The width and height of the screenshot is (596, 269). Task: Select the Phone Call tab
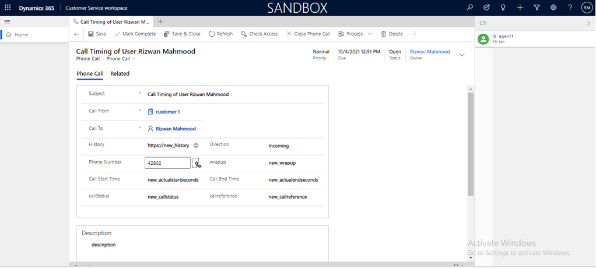pyautogui.click(x=90, y=73)
